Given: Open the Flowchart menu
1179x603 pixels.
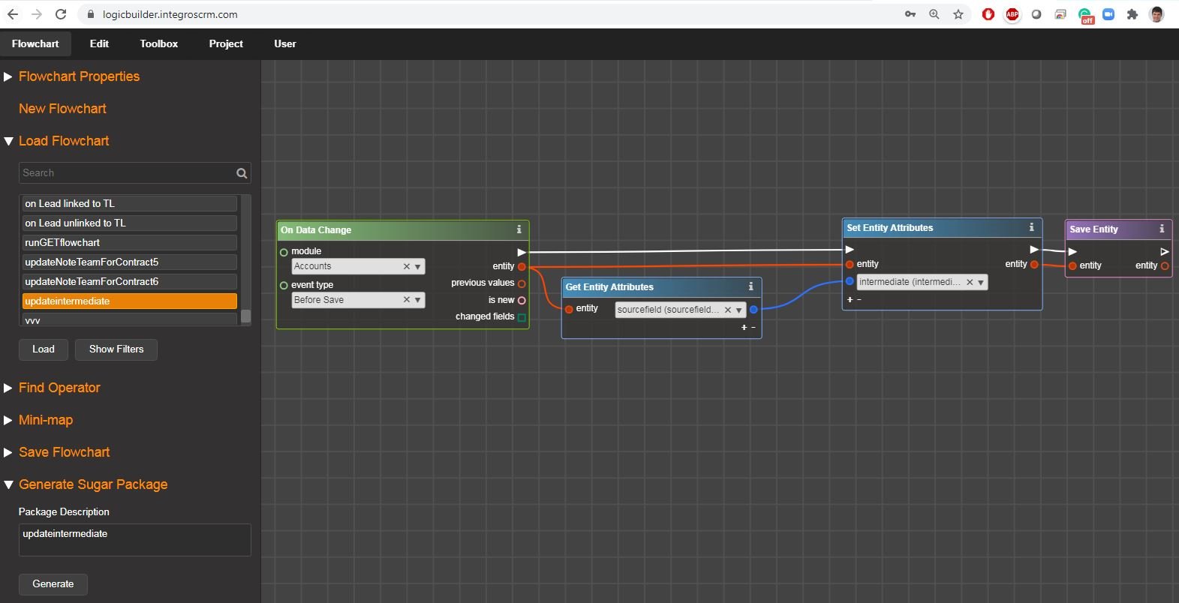Looking at the screenshot, I should (x=35, y=43).
